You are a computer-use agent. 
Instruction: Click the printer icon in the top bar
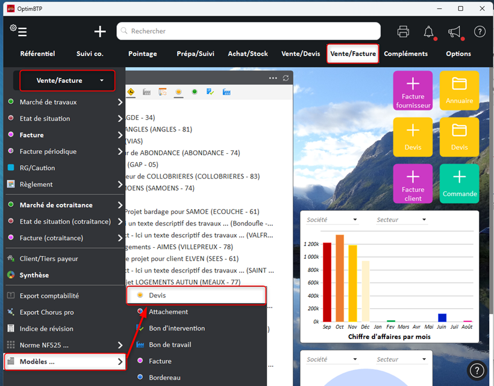tap(404, 31)
